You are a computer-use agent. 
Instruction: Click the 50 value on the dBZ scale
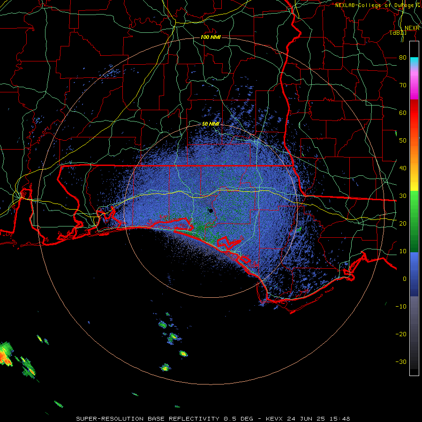[x=403, y=141]
